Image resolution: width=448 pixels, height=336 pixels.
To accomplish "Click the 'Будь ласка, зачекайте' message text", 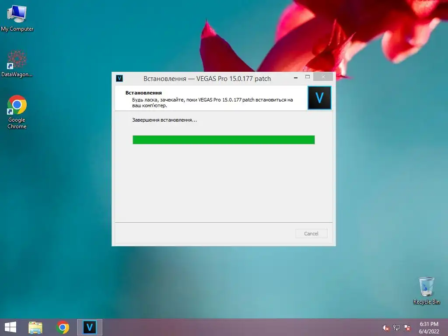I will pos(212,102).
